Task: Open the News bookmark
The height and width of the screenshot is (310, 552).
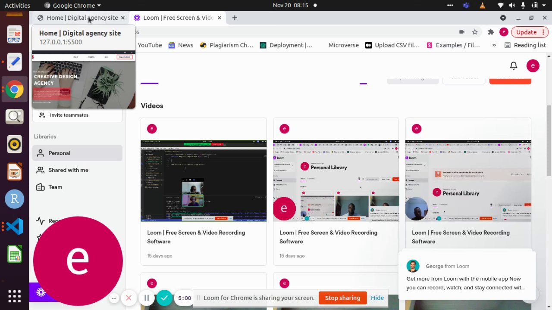Action: pyautogui.click(x=181, y=45)
